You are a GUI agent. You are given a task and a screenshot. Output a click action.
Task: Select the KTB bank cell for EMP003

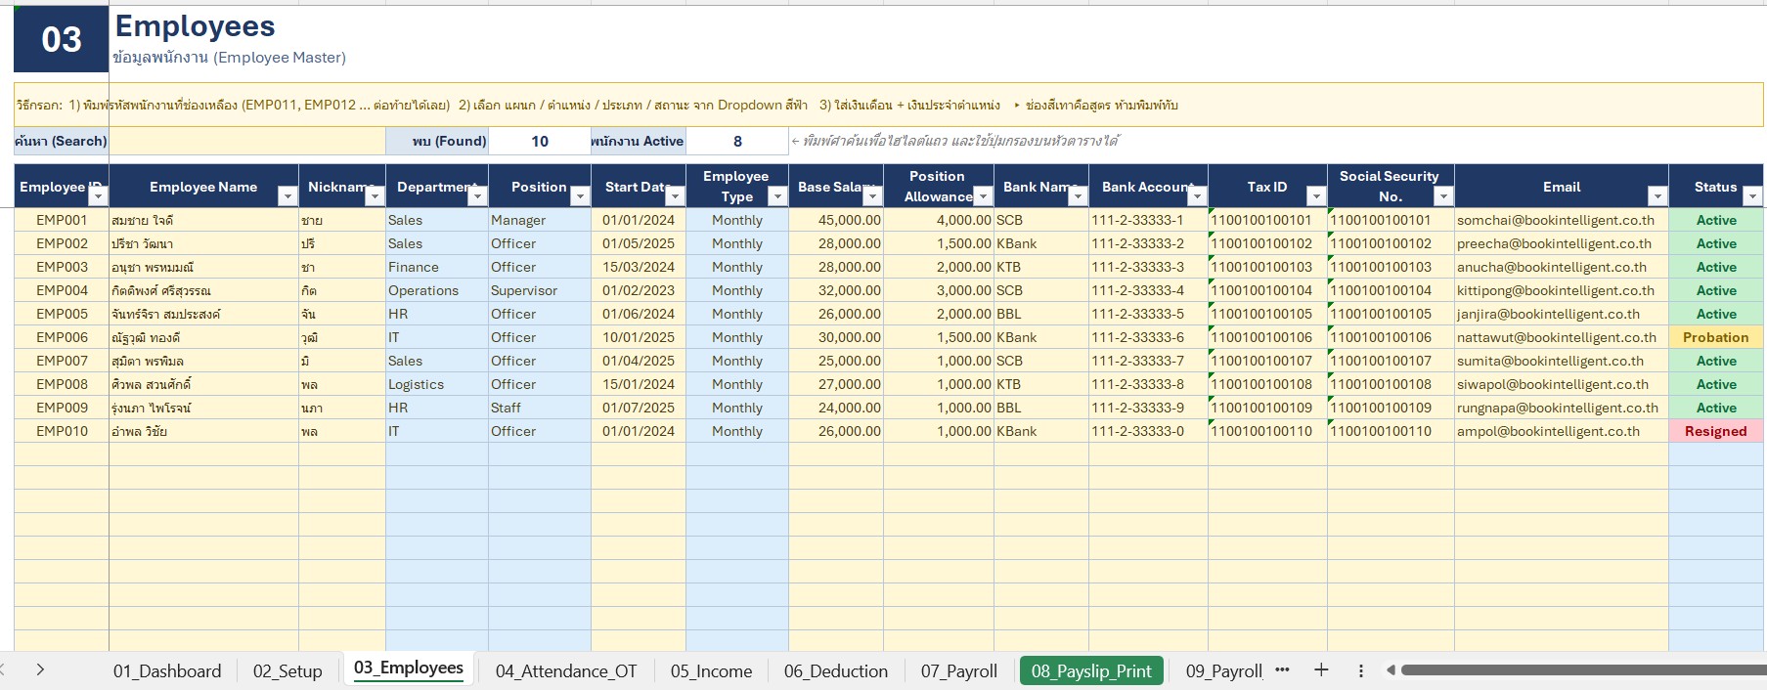1041,267
